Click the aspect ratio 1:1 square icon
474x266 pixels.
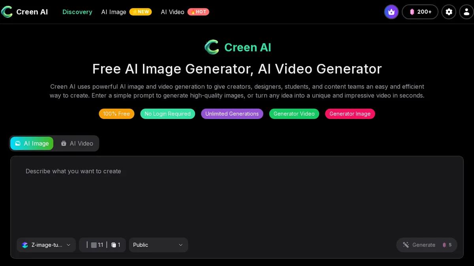[94, 245]
